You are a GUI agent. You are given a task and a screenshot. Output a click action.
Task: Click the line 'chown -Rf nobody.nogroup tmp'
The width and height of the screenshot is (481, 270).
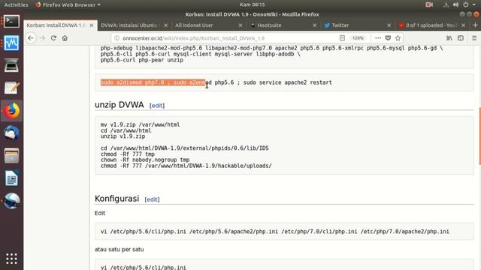[x=145, y=160]
